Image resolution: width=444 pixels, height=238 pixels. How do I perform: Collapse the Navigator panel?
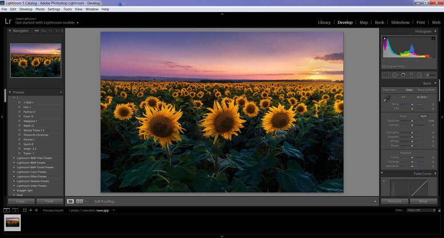tap(10, 31)
